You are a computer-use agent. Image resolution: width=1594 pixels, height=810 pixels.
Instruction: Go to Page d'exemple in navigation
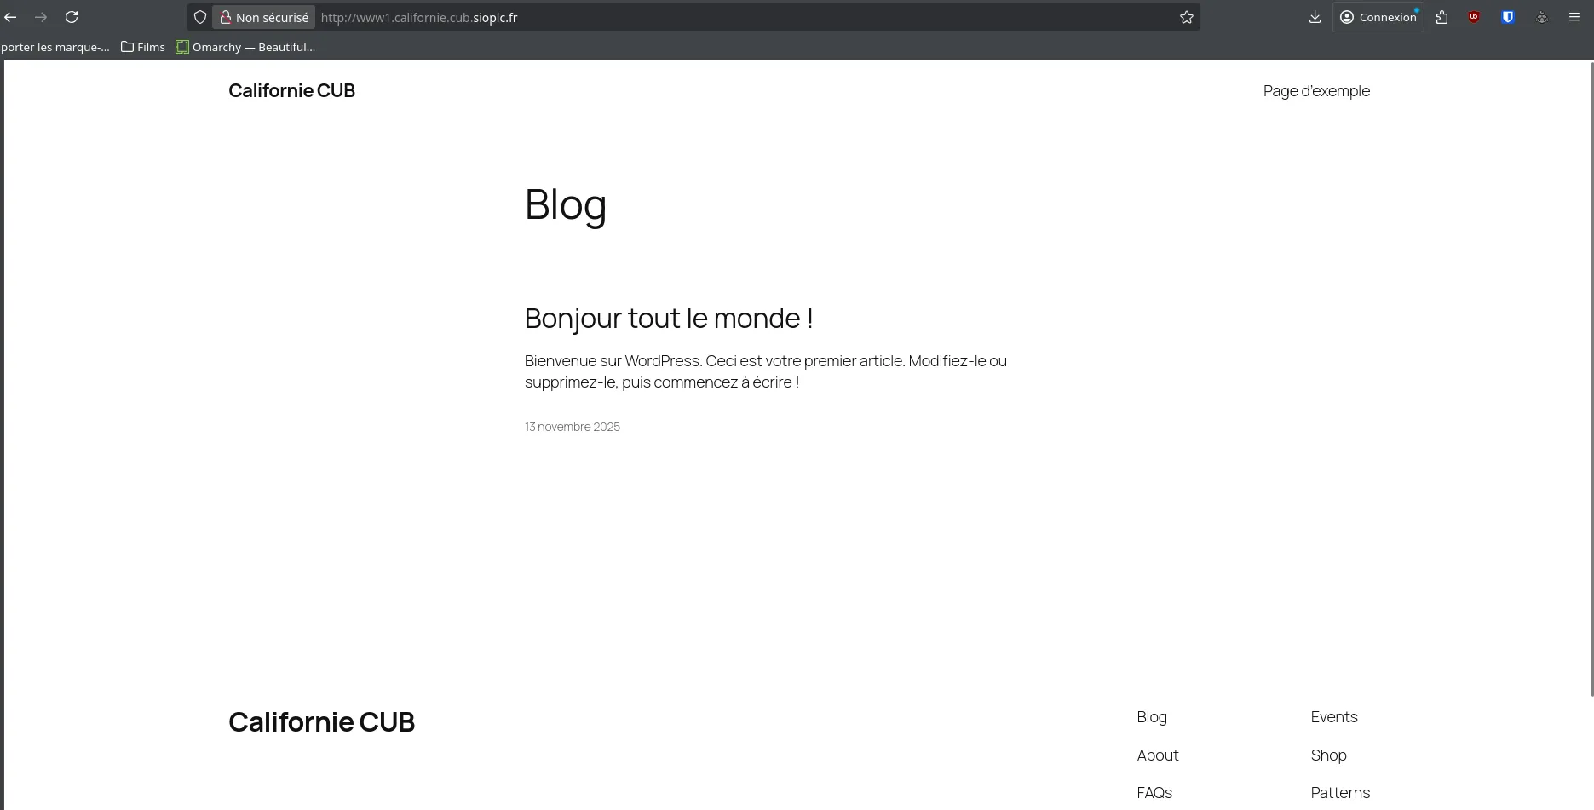(x=1315, y=91)
